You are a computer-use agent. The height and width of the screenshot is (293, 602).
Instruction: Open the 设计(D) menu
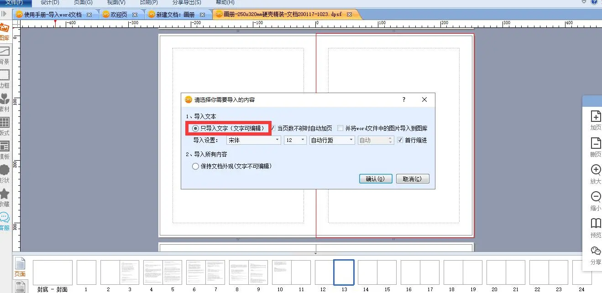coord(50,3)
